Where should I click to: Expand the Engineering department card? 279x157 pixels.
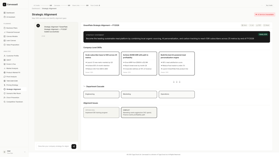pyautogui.click(x=101, y=94)
